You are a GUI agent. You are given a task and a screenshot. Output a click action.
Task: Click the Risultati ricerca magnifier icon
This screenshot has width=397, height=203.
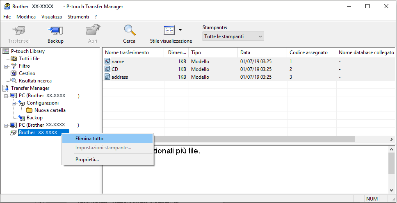tap(14, 81)
